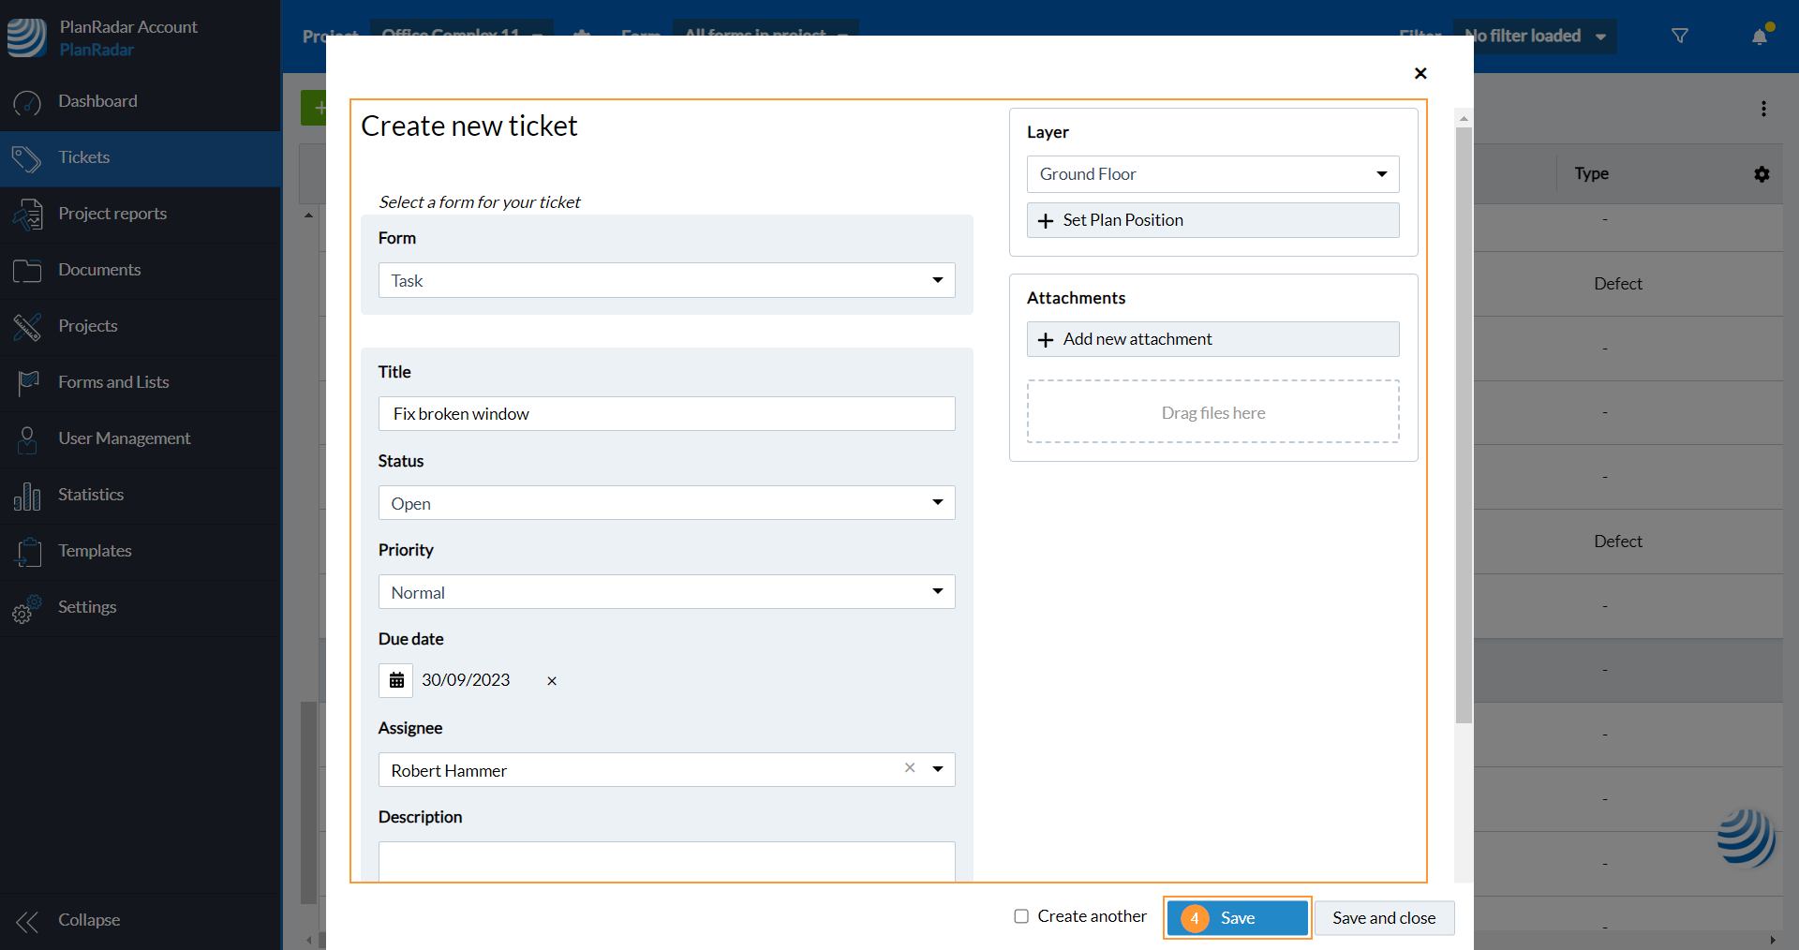
Task: Open column settings gear icon in table header
Action: pyautogui.click(x=1762, y=174)
